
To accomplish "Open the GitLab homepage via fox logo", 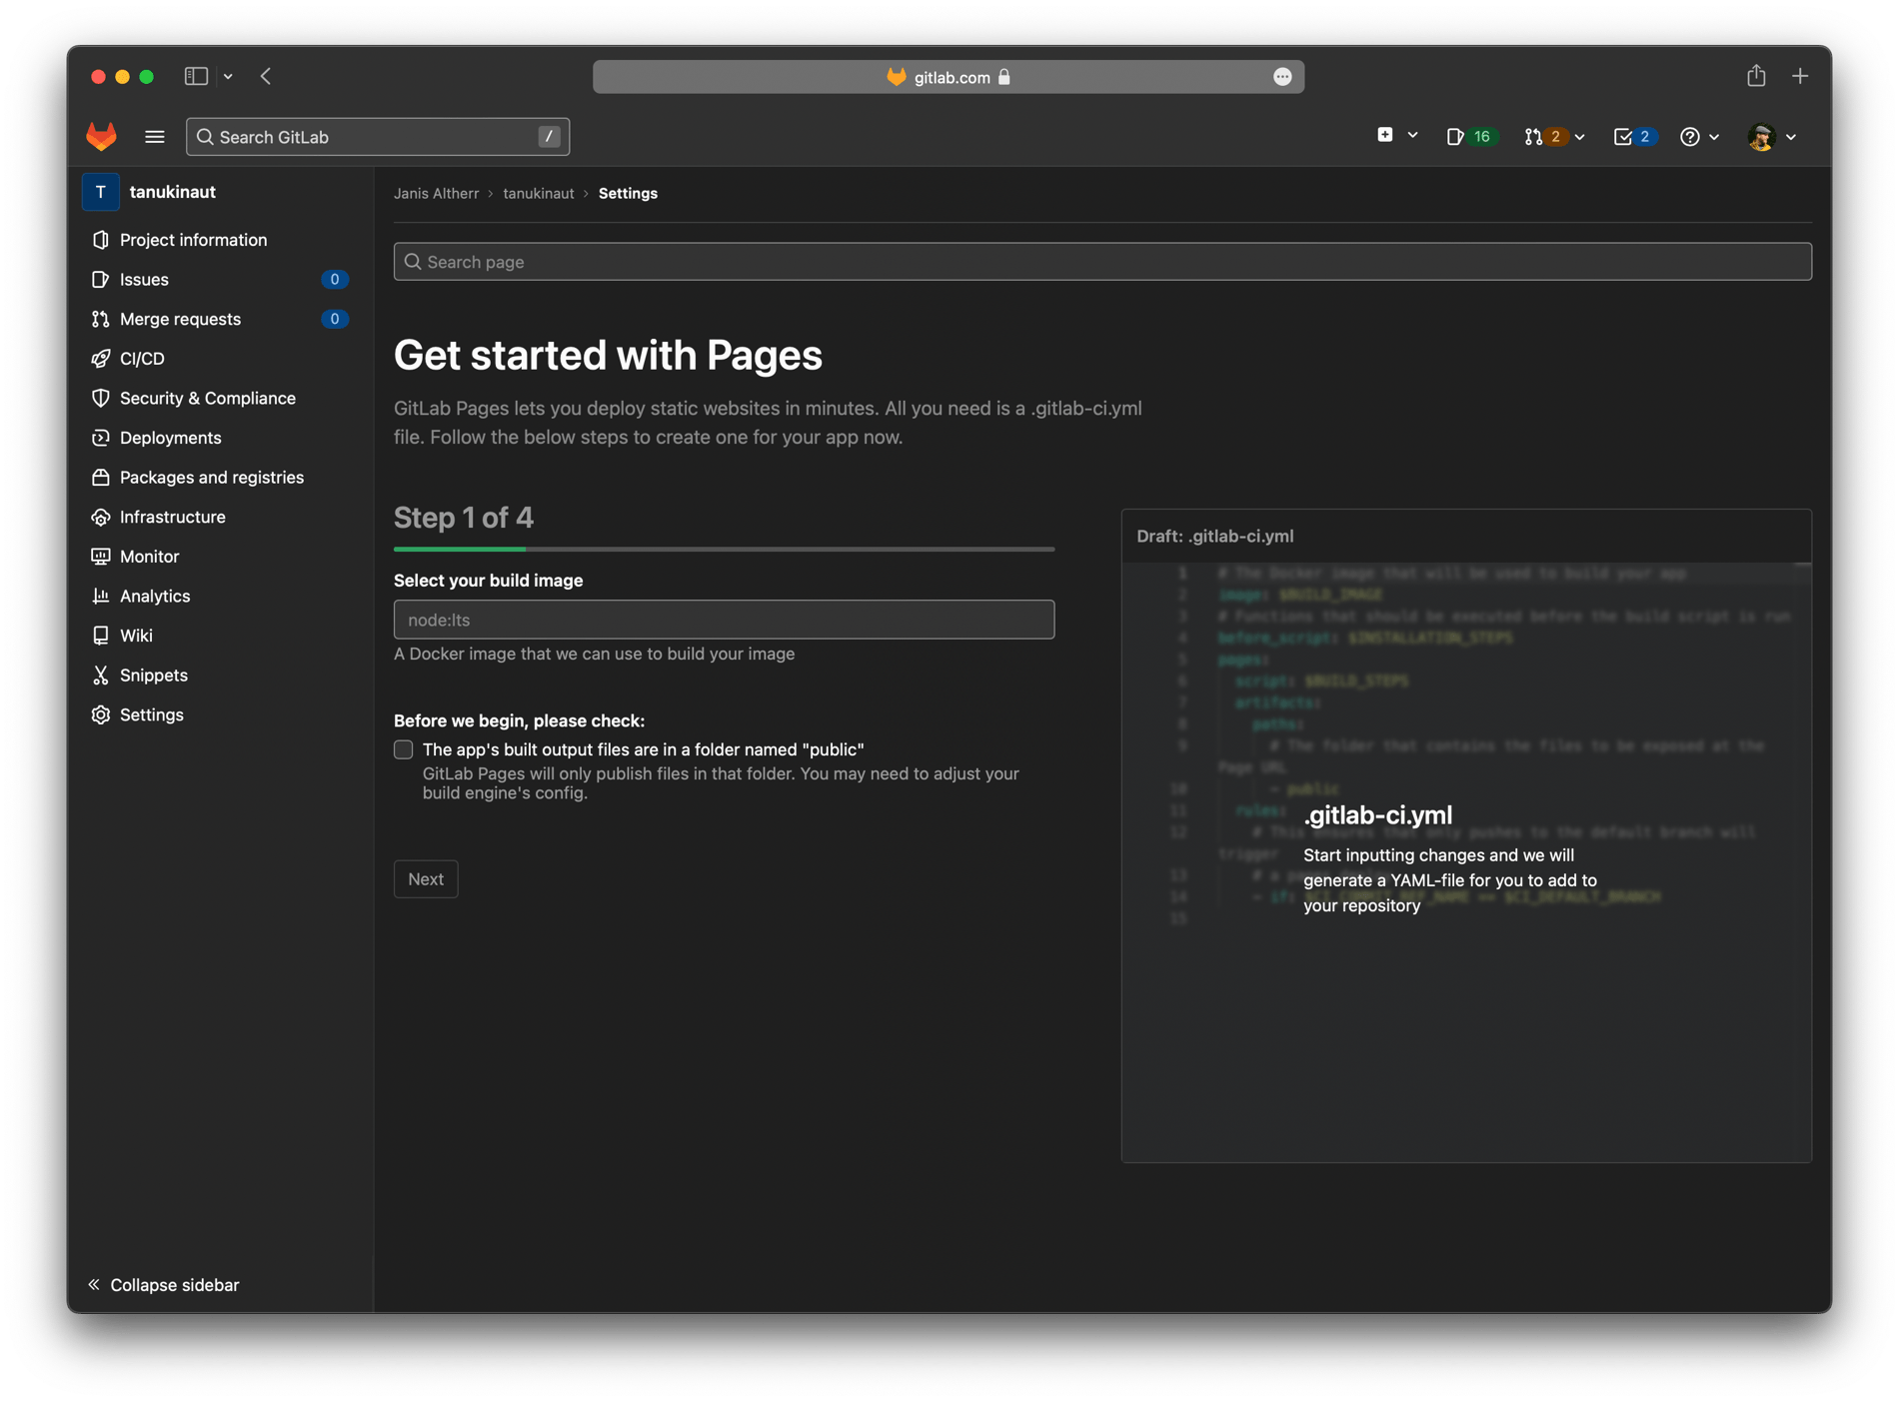I will tap(101, 137).
